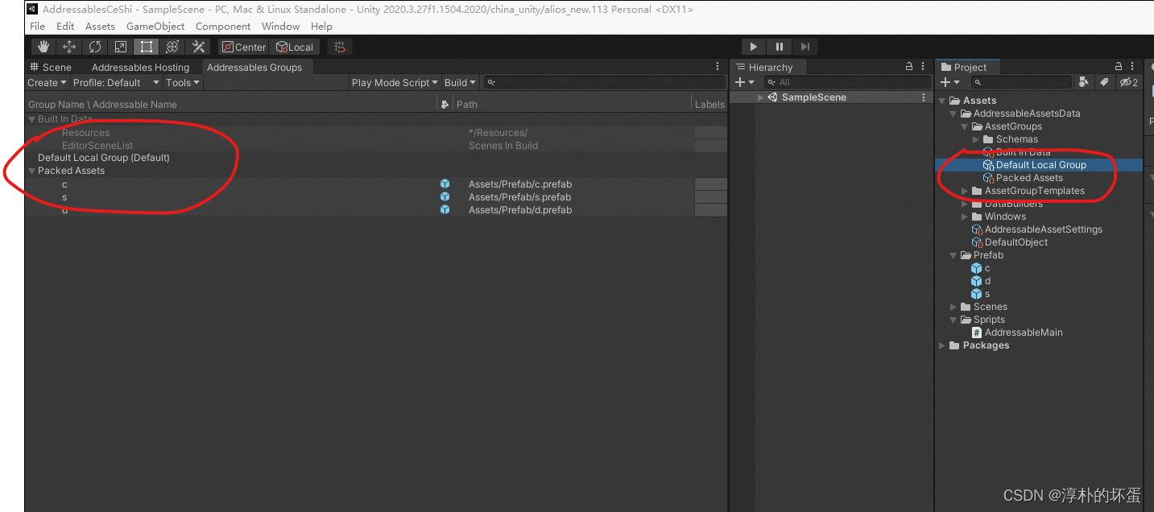
Task: Select the Move tool
Action: (69, 47)
